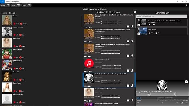The width and height of the screenshot is (189, 106).
Task: Play the Diwana Tune Kar Diya download
Action: click(139, 25)
